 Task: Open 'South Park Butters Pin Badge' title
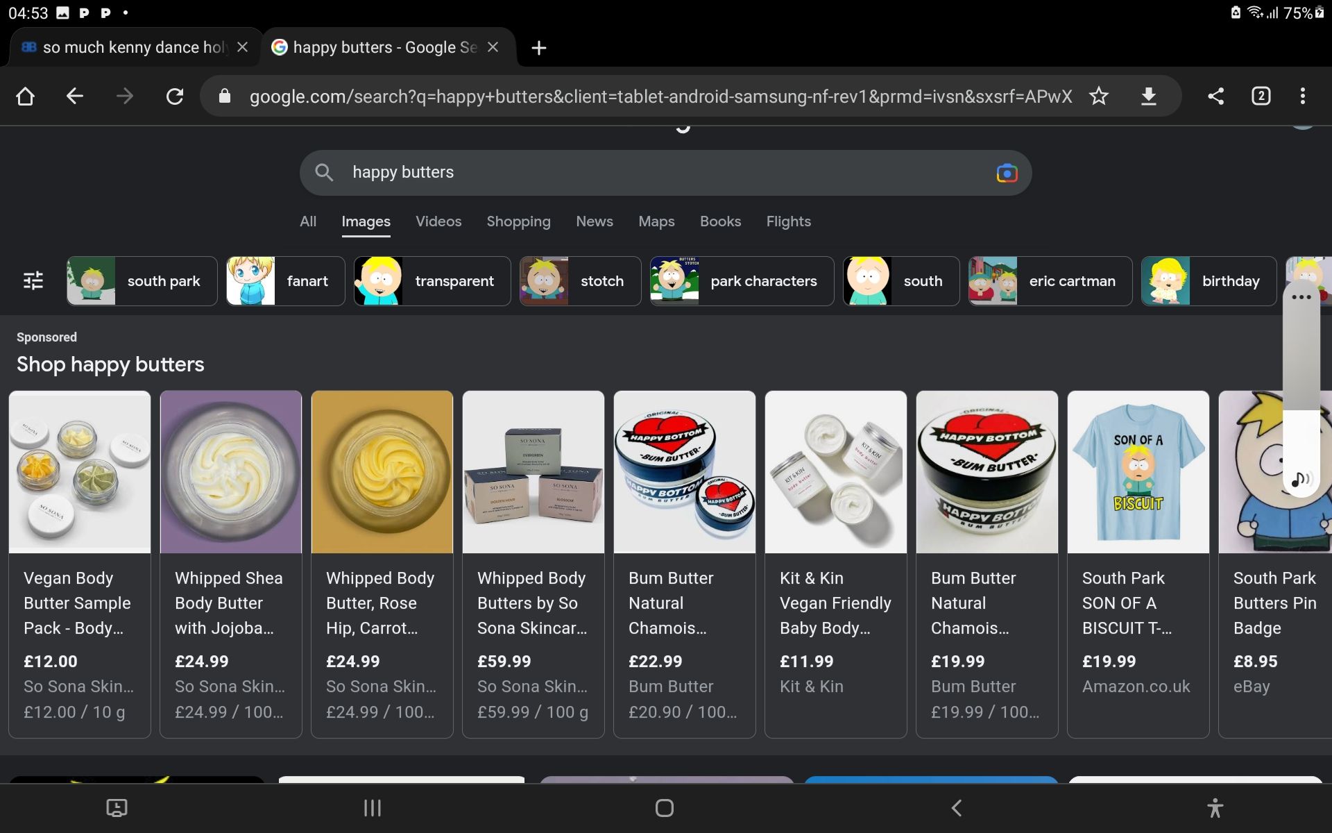click(x=1275, y=603)
